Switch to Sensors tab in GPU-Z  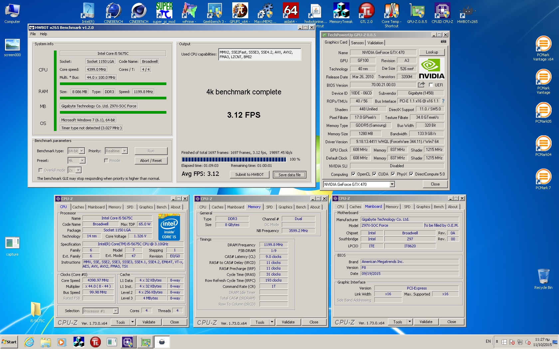click(x=357, y=43)
